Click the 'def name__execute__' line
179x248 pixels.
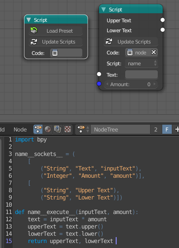point(76,212)
